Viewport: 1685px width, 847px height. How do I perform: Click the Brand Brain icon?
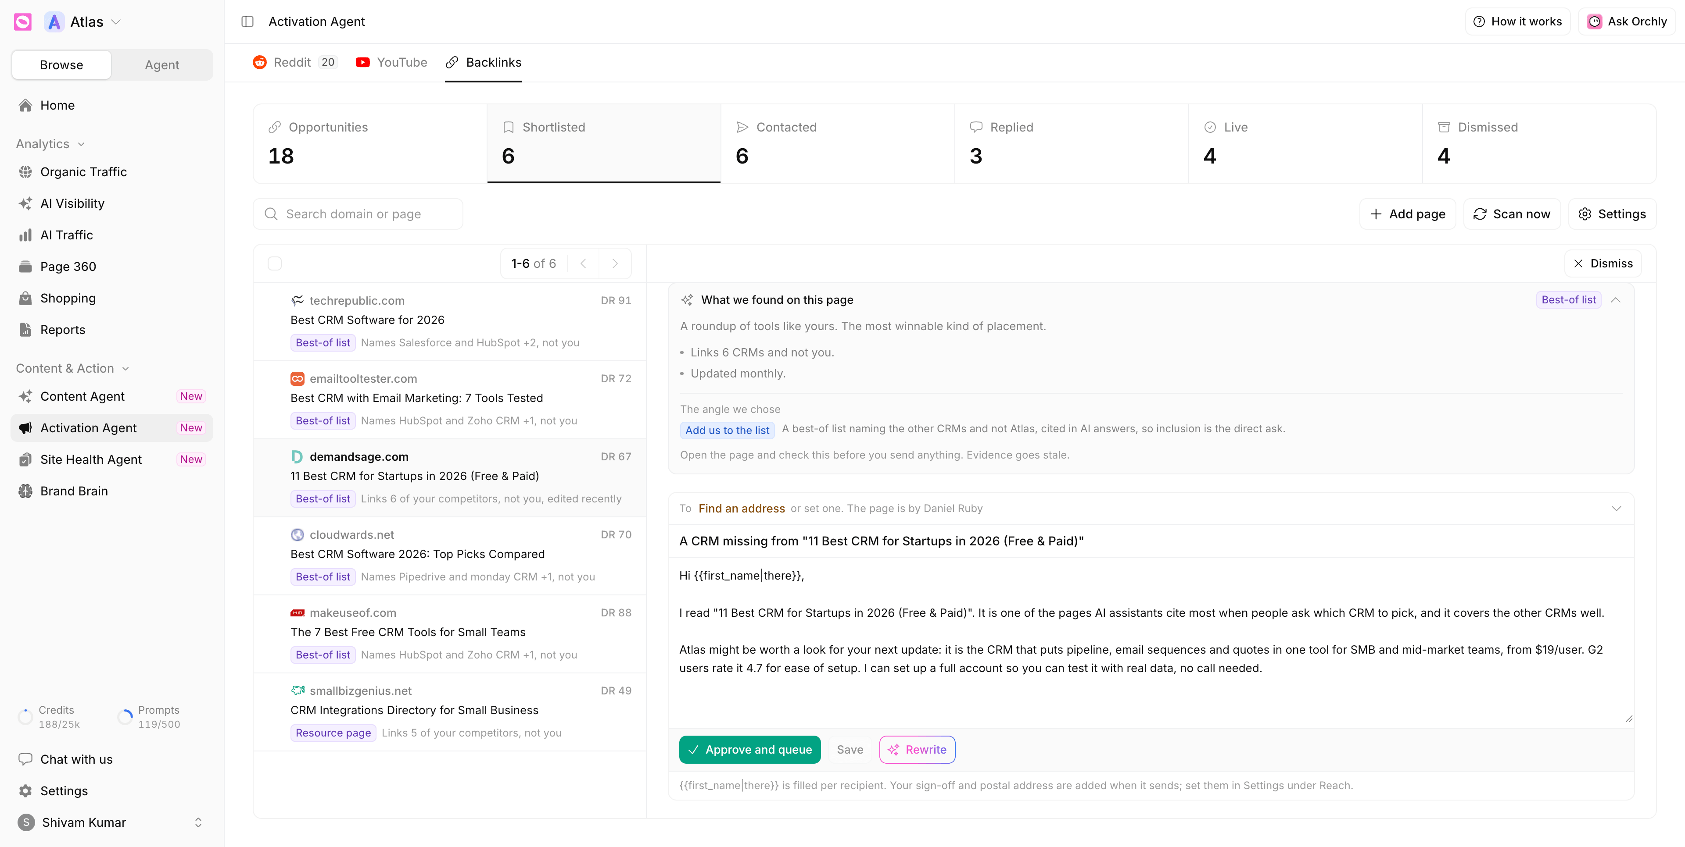(25, 491)
